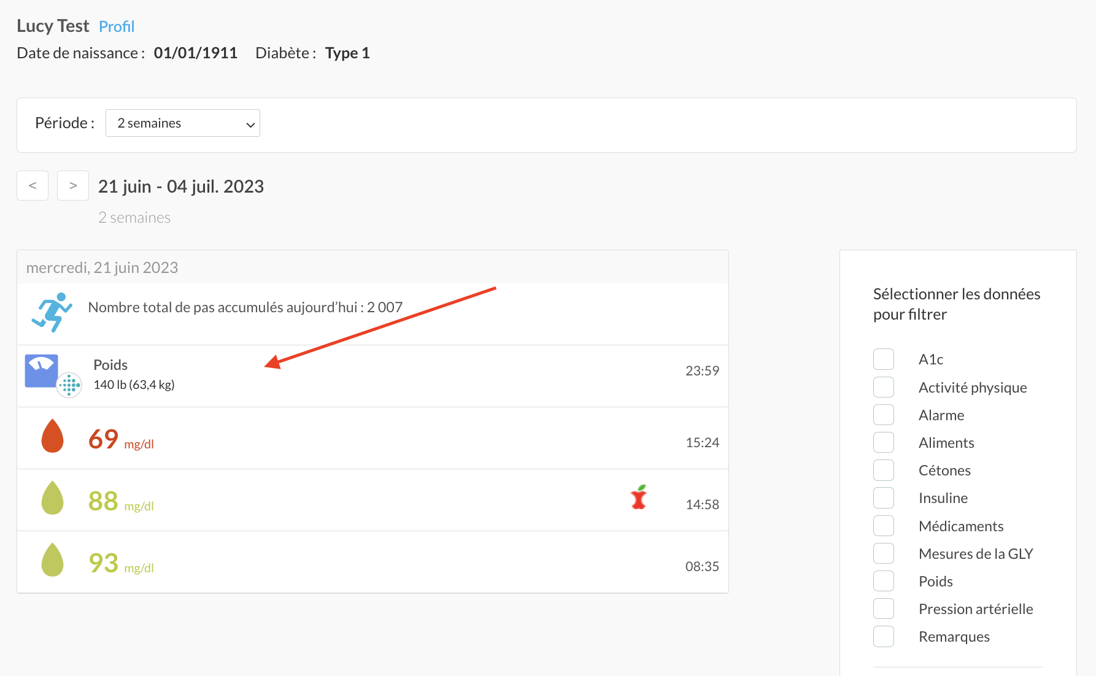Screen dimensions: 1096x676
Task: Click the green drop beside 93 mg/dl
Action: coord(52,559)
